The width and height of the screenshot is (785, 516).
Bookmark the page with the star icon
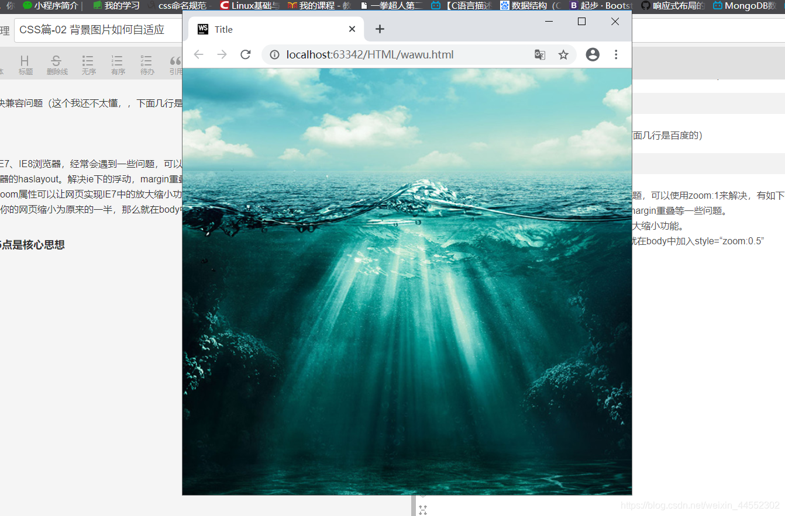[x=563, y=54]
